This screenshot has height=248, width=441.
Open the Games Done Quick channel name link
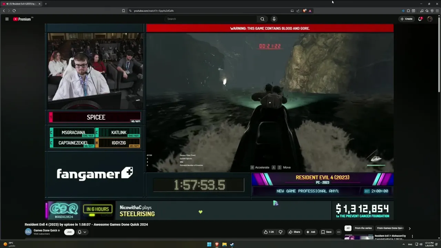click(x=45, y=230)
